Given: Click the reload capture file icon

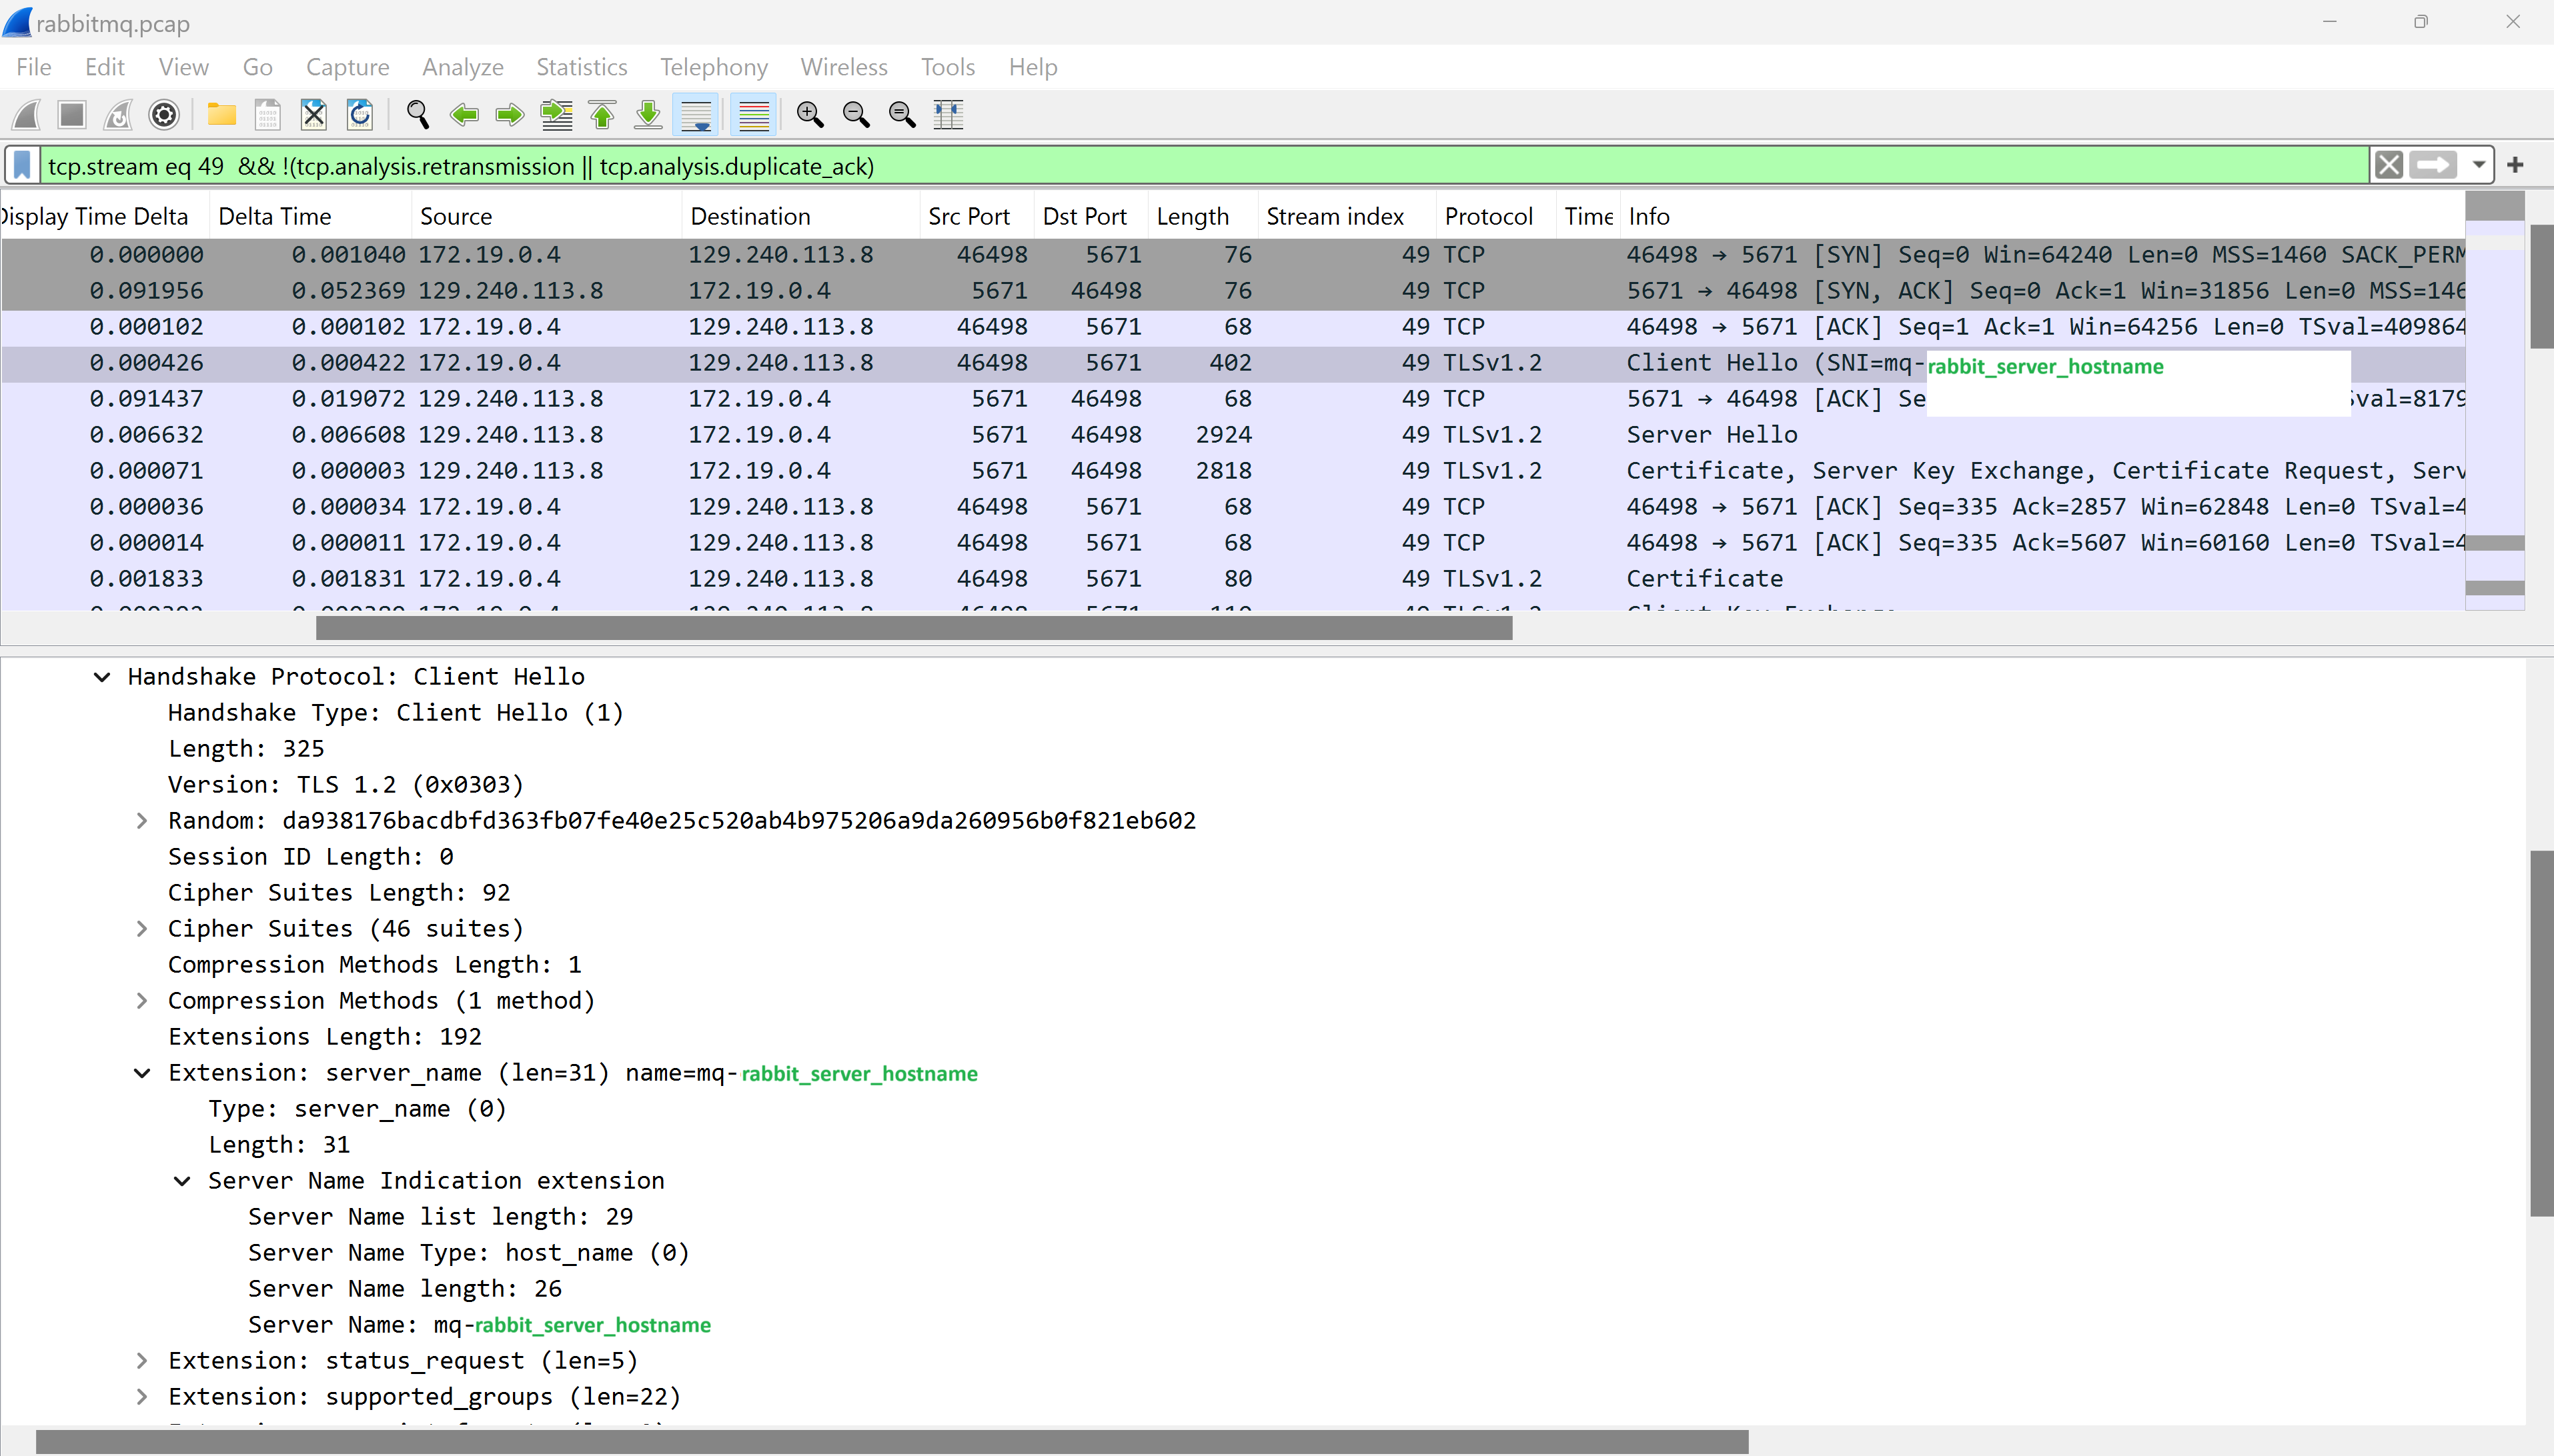Looking at the screenshot, I should point(360,115).
